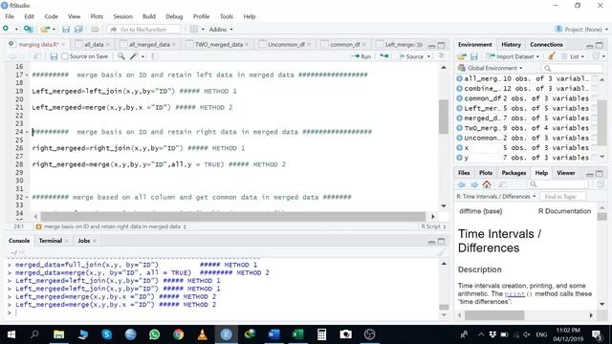This screenshot has height=344, width=612.
Task: Open Project (None) dropdown
Action: tap(581, 30)
